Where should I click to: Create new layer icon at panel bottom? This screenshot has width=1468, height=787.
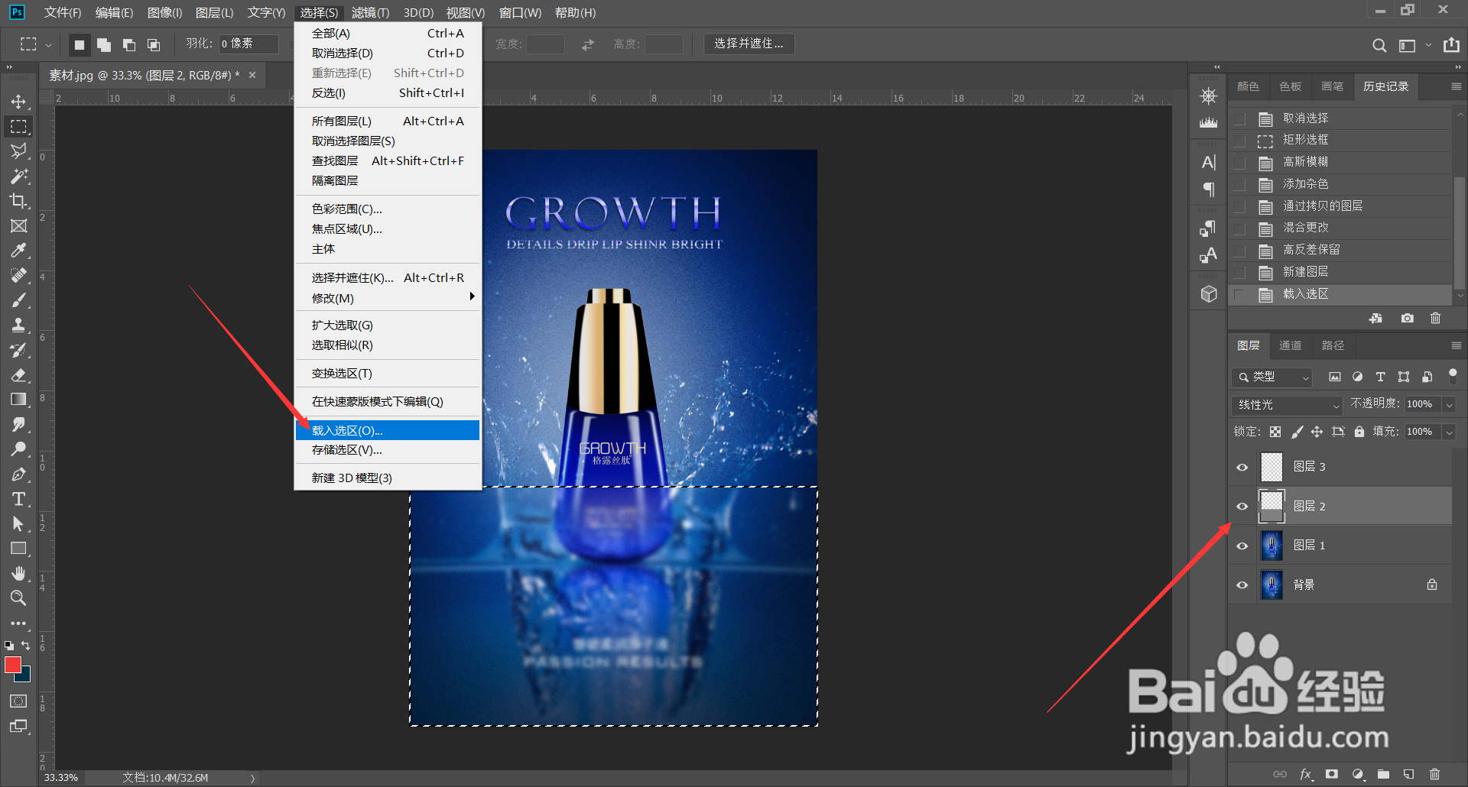pyautogui.click(x=1409, y=774)
